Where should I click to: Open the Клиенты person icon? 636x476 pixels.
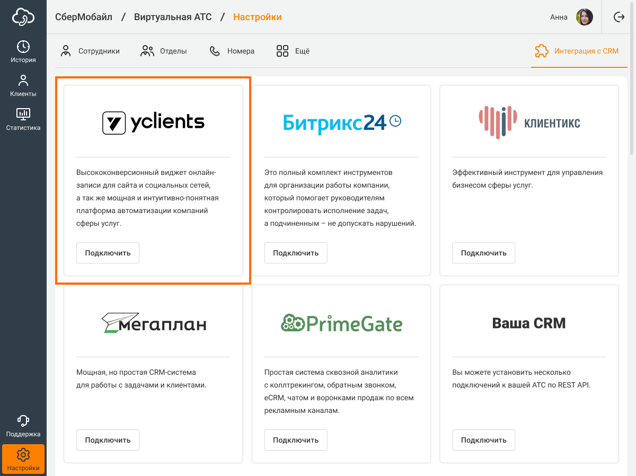pyautogui.click(x=23, y=81)
